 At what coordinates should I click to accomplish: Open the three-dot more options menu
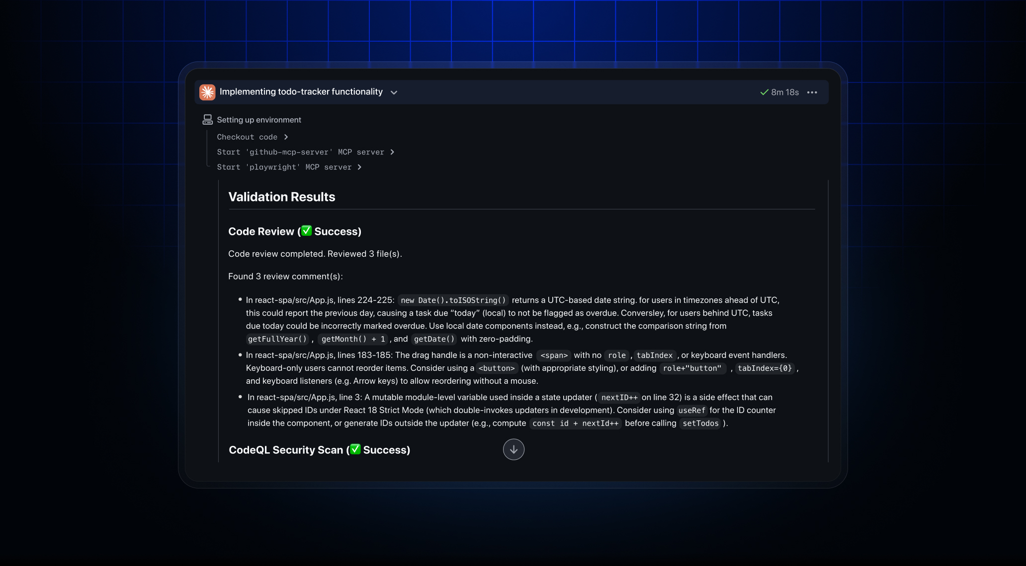coord(812,92)
